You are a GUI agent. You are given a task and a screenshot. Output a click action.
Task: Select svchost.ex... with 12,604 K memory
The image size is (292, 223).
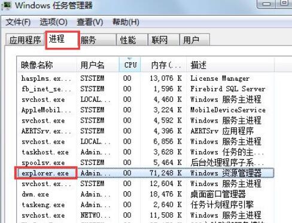[146, 184]
